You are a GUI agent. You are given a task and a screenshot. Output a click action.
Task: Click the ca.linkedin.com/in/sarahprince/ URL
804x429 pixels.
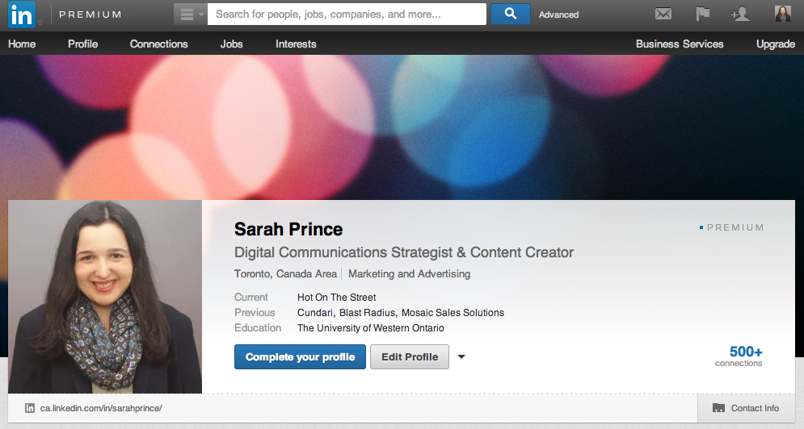pos(101,408)
